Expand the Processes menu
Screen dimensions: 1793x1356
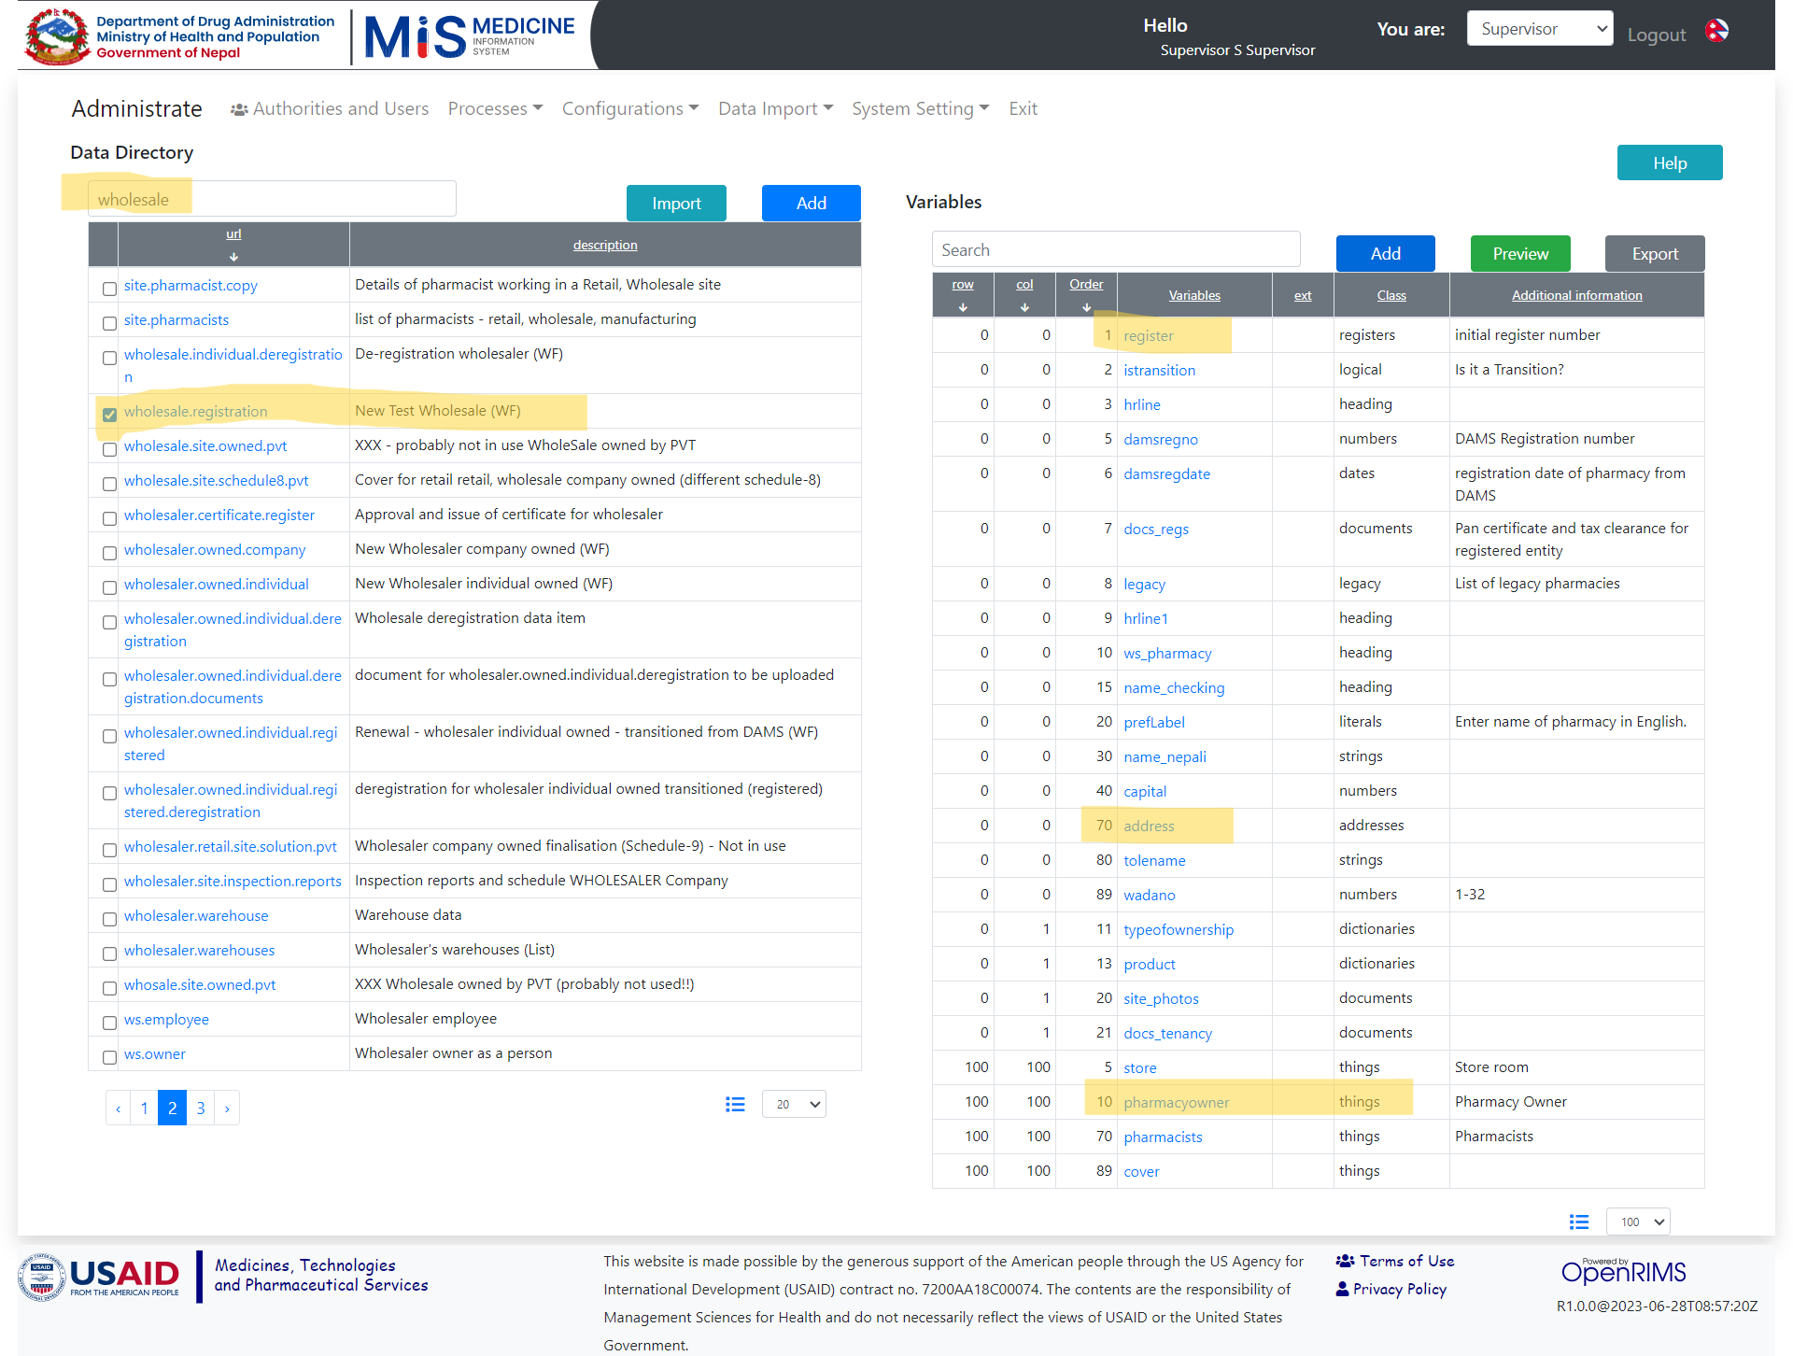[495, 109]
